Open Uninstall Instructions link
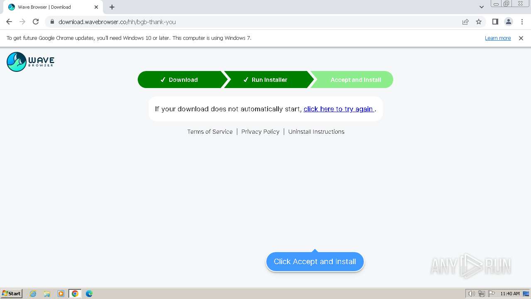This screenshot has width=531, height=299. click(316, 132)
